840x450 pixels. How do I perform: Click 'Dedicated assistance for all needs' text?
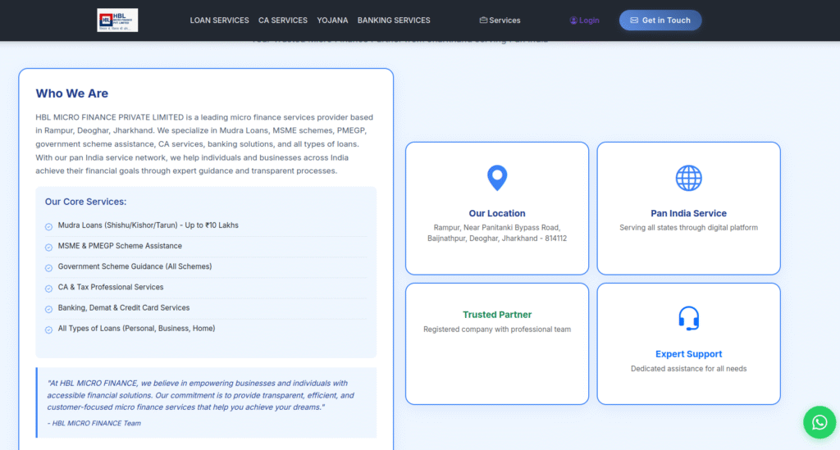tap(688, 368)
